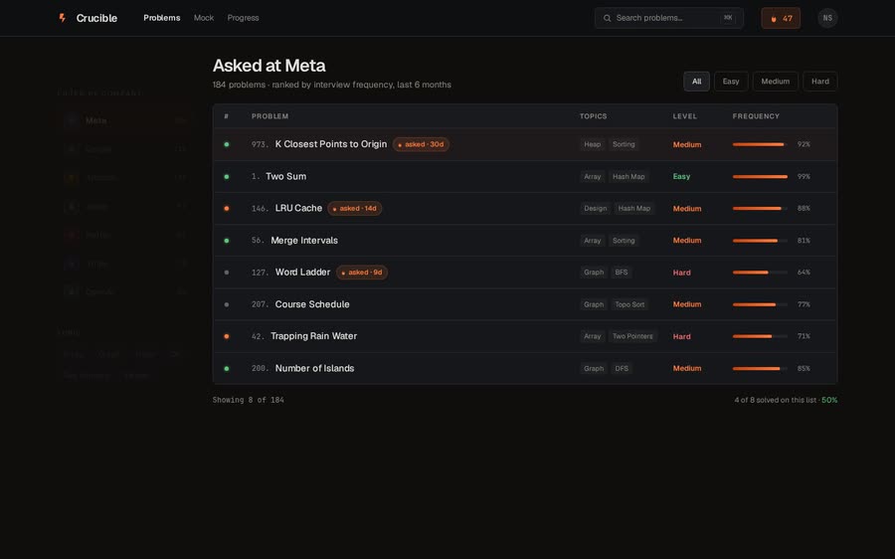The image size is (895, 559).
Task: Click Hard level label on Word Ladder row
Action: [681, 273]
